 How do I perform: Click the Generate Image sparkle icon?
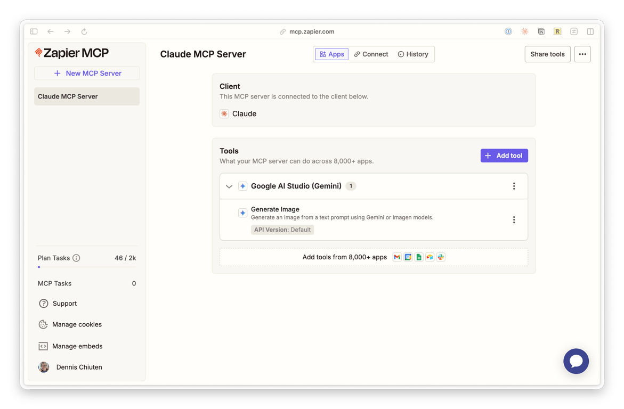coord(243,213)
